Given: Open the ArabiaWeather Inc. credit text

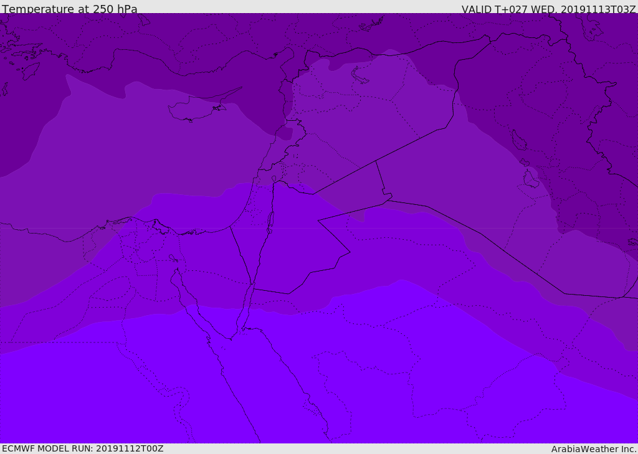Looking at the screenshot, I should coord(594,449).
